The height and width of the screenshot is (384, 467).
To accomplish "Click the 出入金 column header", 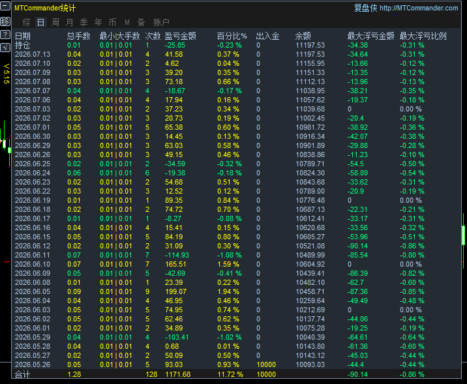I will pyautogui.click(x=268, y=37).
